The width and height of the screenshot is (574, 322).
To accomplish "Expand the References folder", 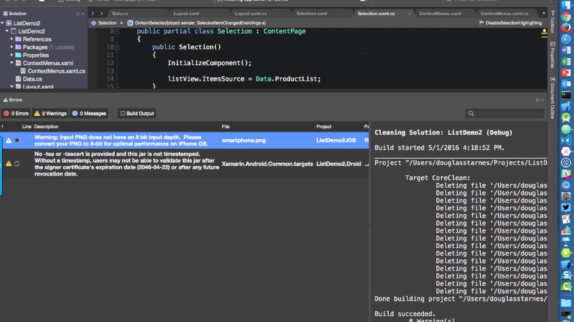I will [12, 39].
